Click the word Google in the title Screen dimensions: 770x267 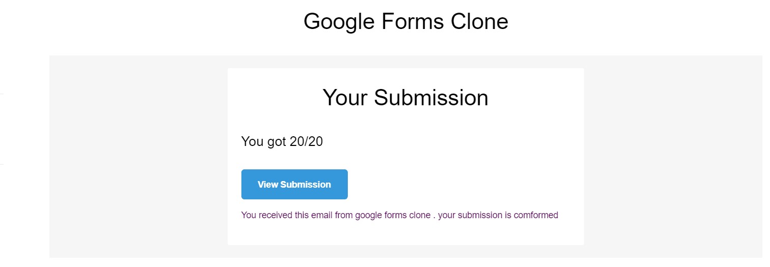pos(338,21)
